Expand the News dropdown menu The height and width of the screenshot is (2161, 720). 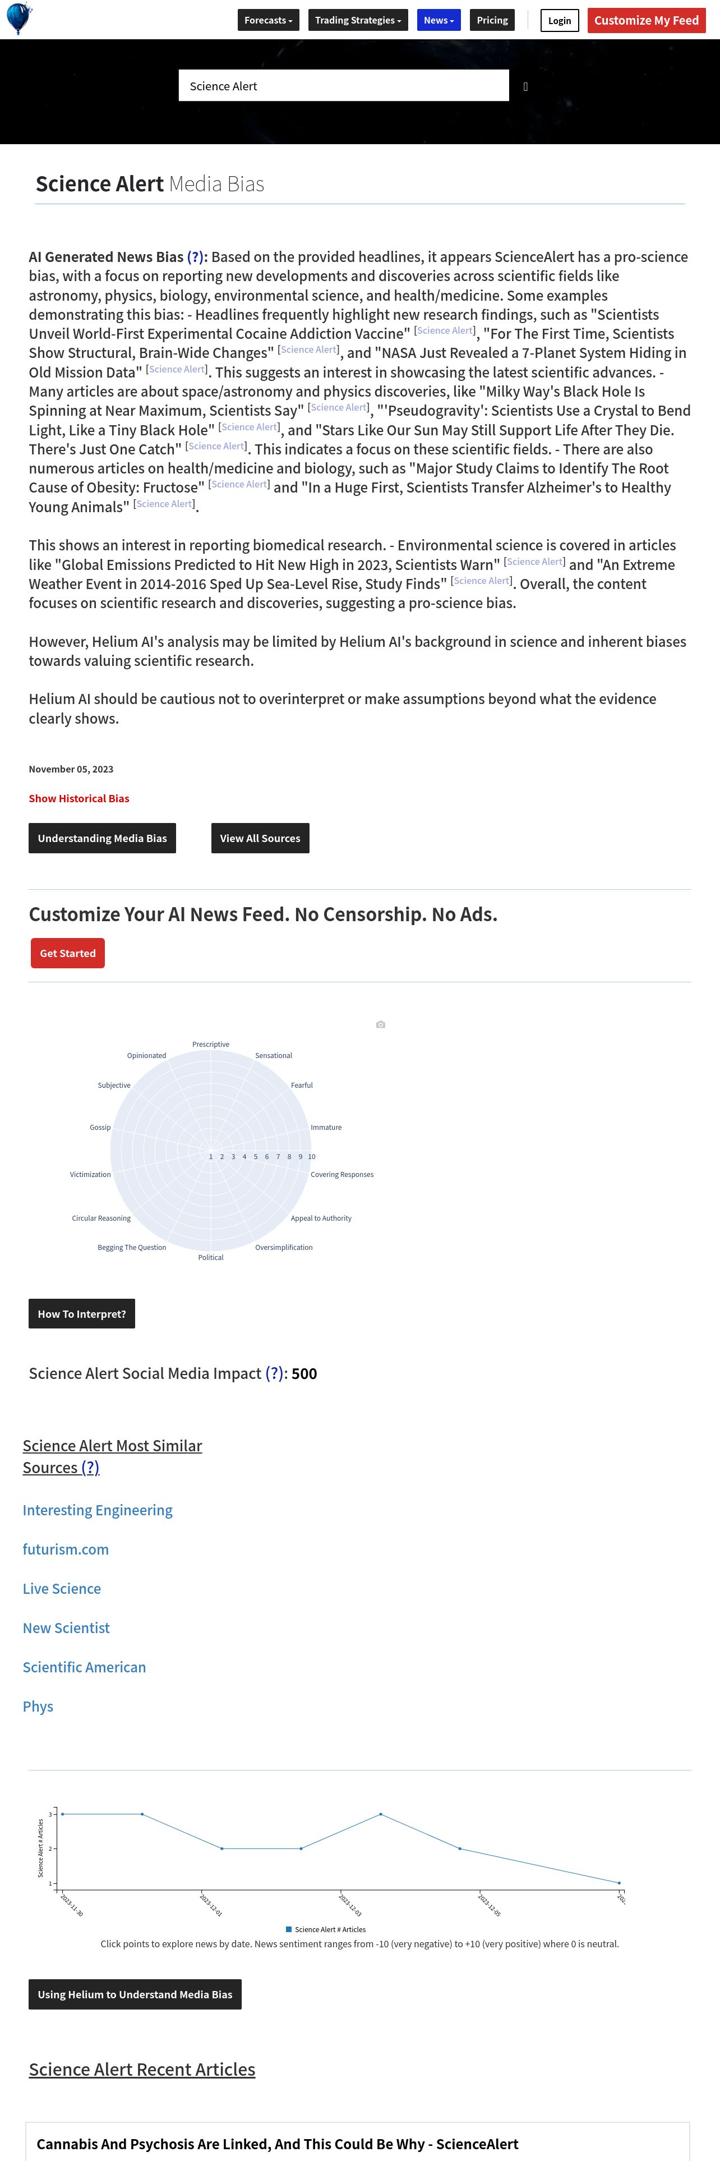(x=439, y=20)
